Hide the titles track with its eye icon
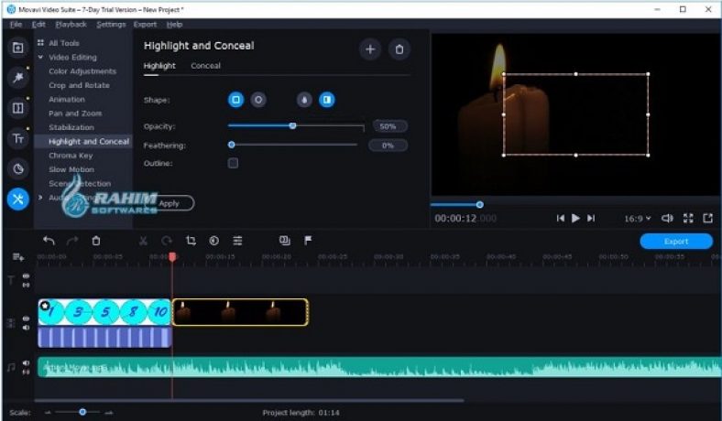 pos(26,276)
